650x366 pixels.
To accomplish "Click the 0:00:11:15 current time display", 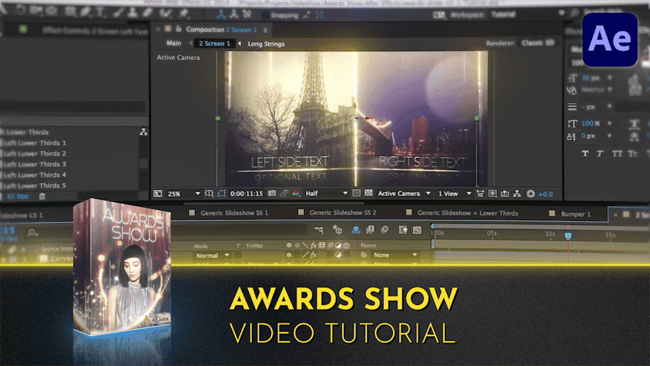I will 246,193.
